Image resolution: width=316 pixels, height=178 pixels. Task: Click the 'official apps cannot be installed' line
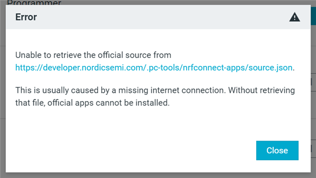(92, 103)
